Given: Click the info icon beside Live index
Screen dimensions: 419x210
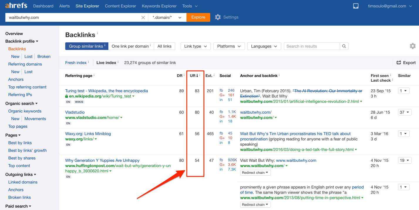Looking at the screenshot, I should [x=118, y=62].
